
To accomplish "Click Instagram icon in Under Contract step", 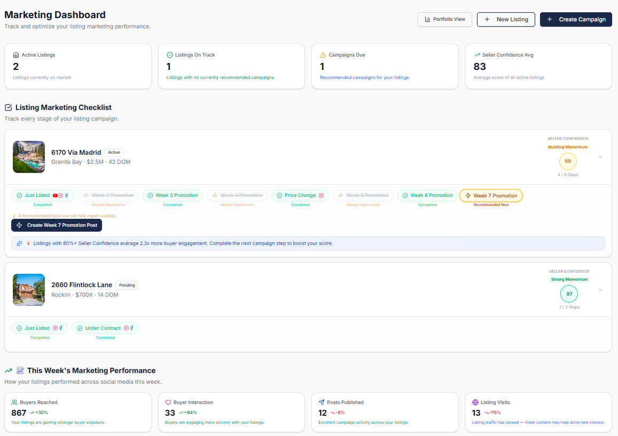I will pos(126,328).
